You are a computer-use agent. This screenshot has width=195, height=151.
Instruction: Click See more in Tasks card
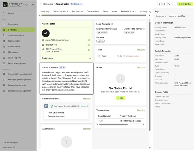pos(141,49)
